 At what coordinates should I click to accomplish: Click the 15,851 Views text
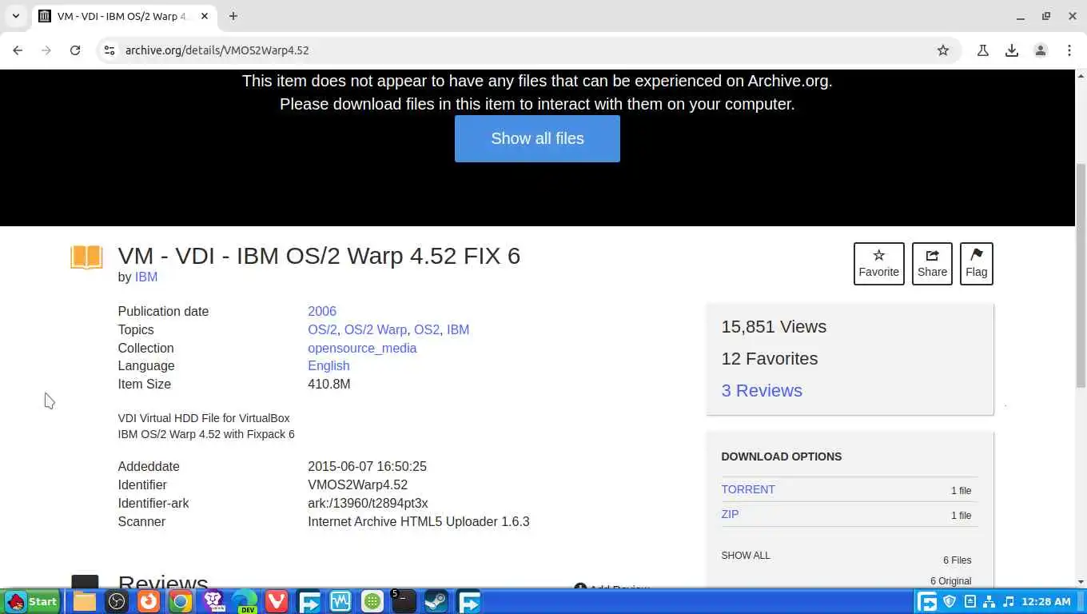click(774, 326)
